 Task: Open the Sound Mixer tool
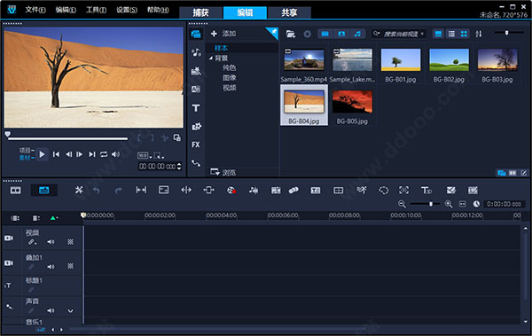coord(254,191)
